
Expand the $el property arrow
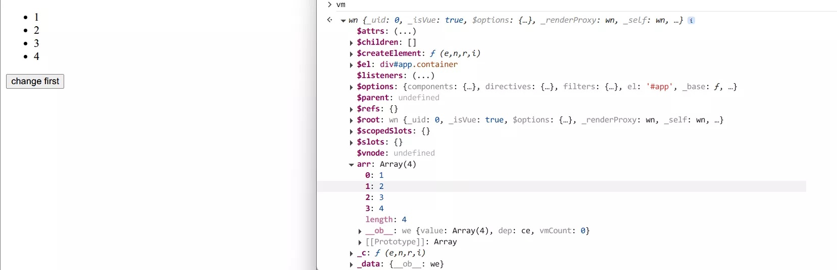point(352,65)
